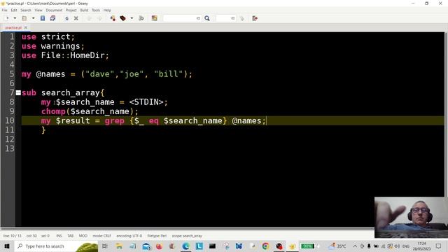Expand the recent files dropdown arrow
Image resolution: width=448 pixels, height=252 pixels.
33,18
